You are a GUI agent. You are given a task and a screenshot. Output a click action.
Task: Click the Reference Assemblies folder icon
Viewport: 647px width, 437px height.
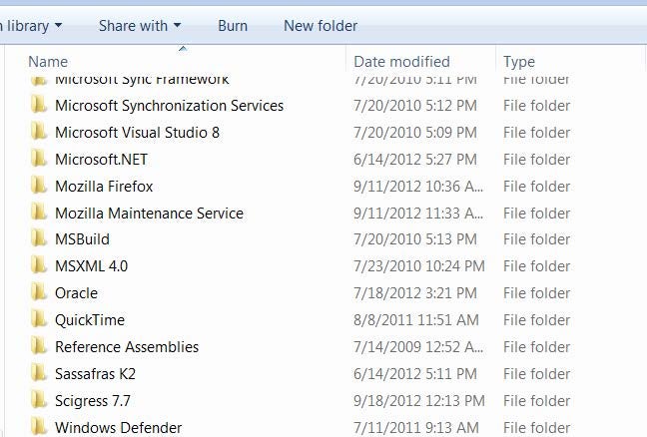[x=39, y=347]
